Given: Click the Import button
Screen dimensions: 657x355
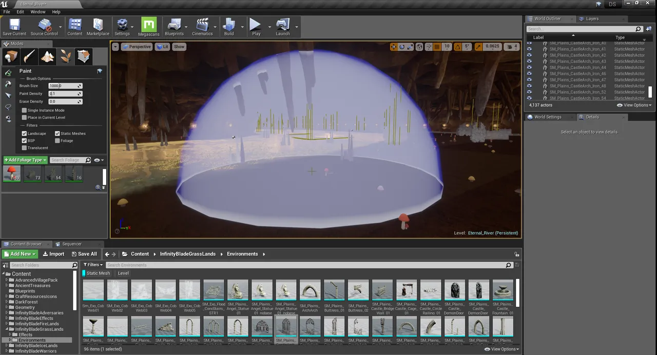Looking at the screenshot, I should (53, 254).
